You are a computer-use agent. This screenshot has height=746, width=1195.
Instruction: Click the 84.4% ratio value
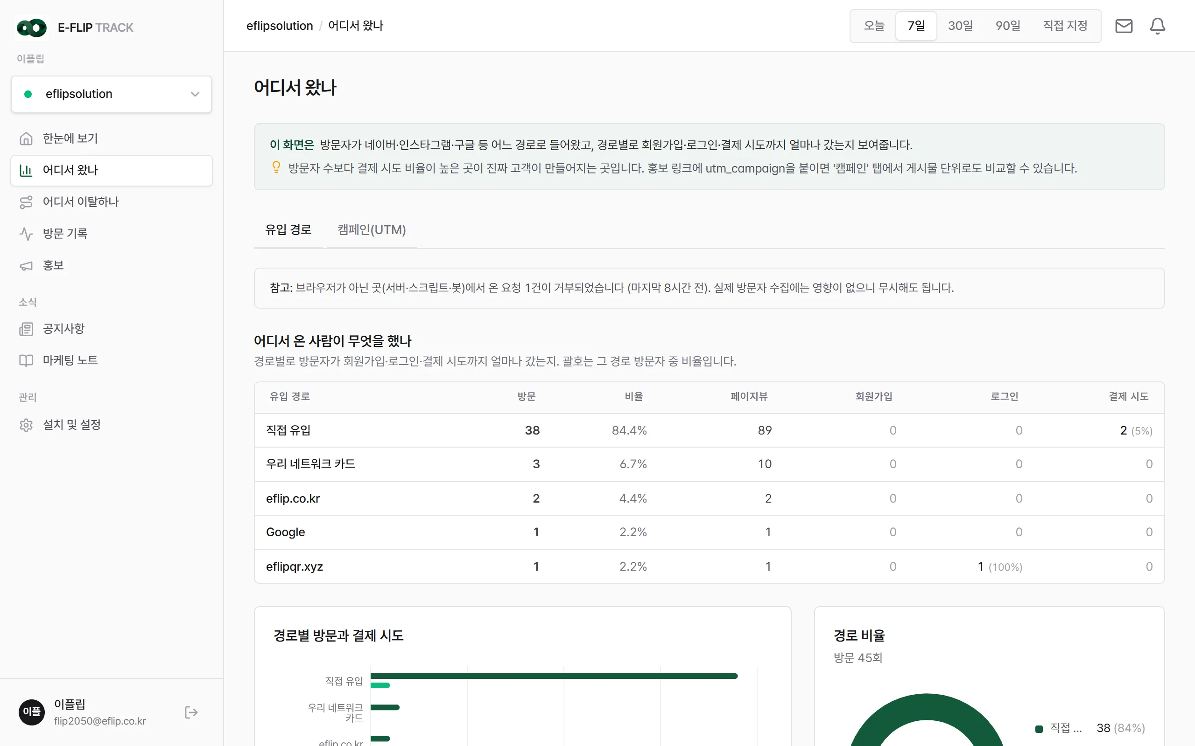(x=629, y=431)
